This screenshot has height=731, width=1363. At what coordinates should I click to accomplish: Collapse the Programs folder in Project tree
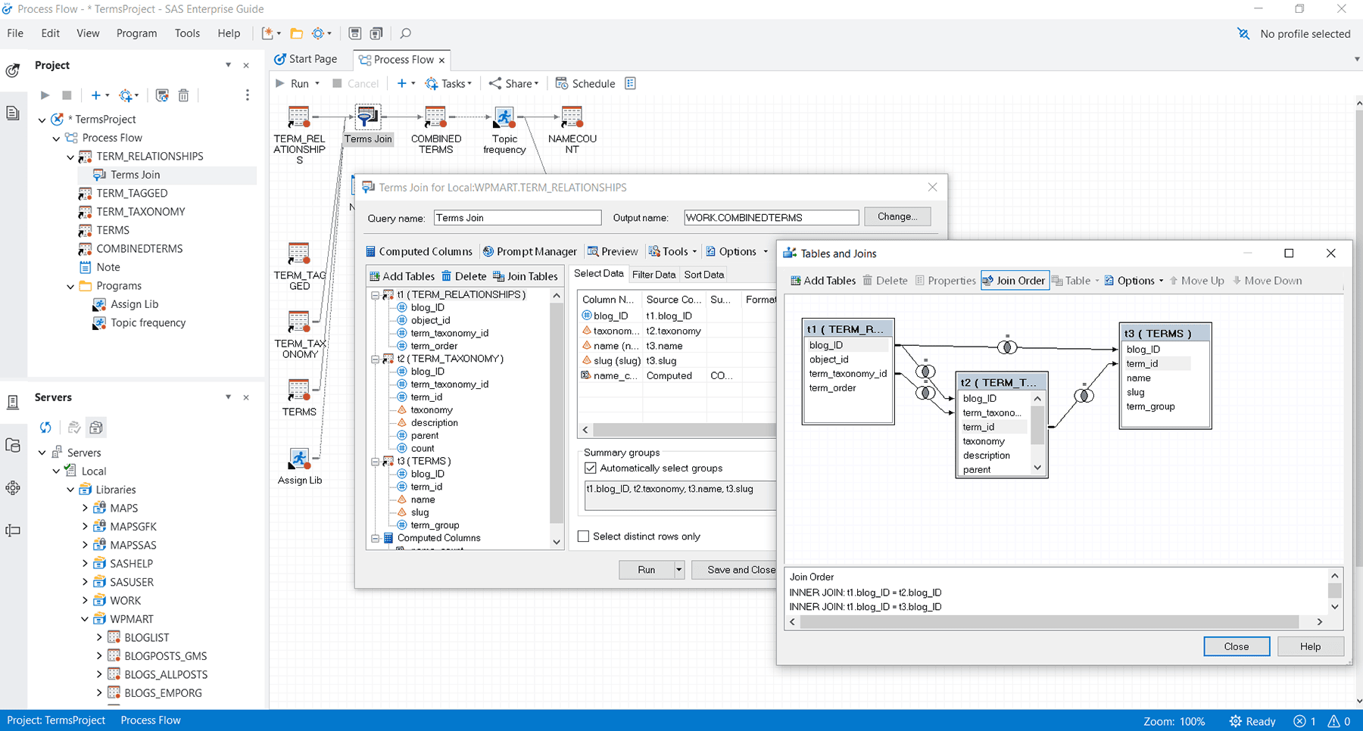pos(70,286)
